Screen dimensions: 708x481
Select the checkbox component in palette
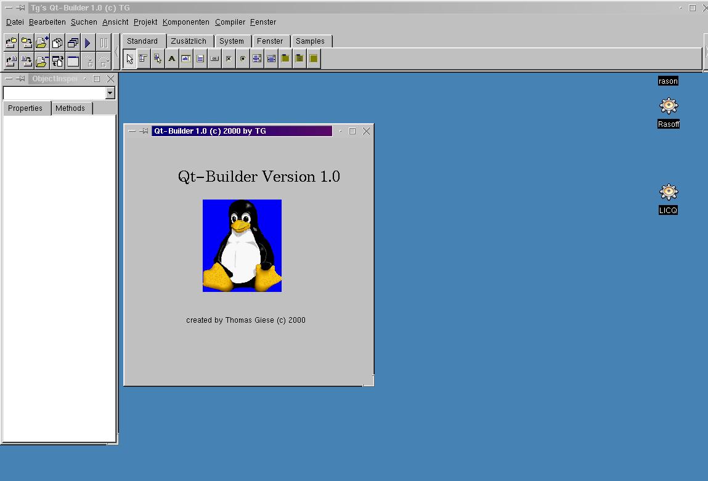point(229,59)
